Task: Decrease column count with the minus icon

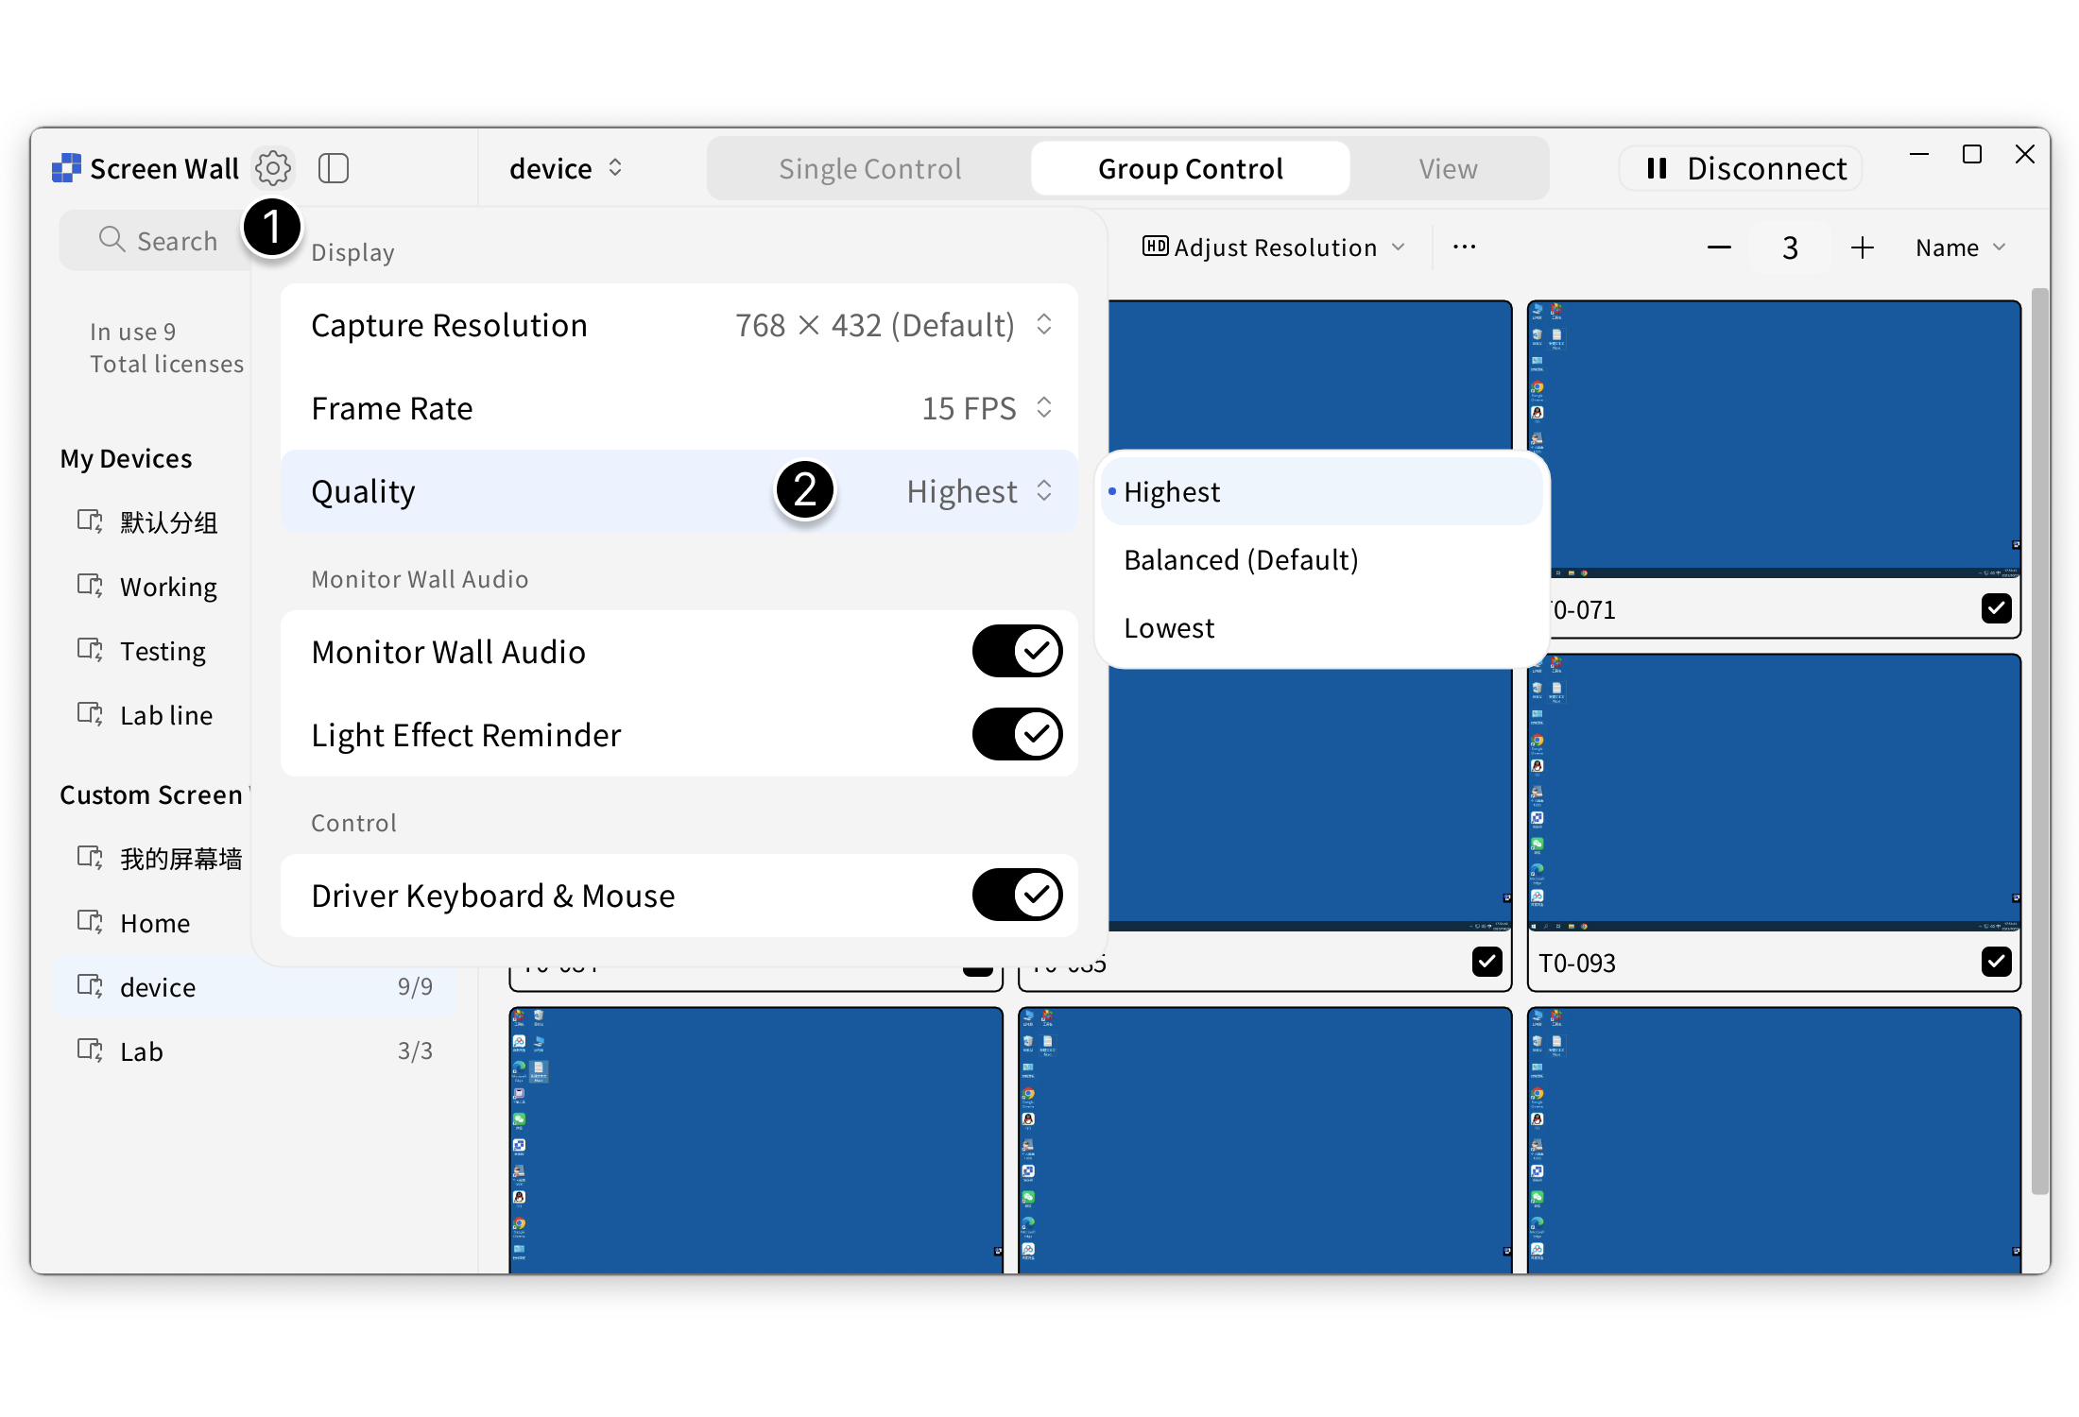Action: 1719,248
